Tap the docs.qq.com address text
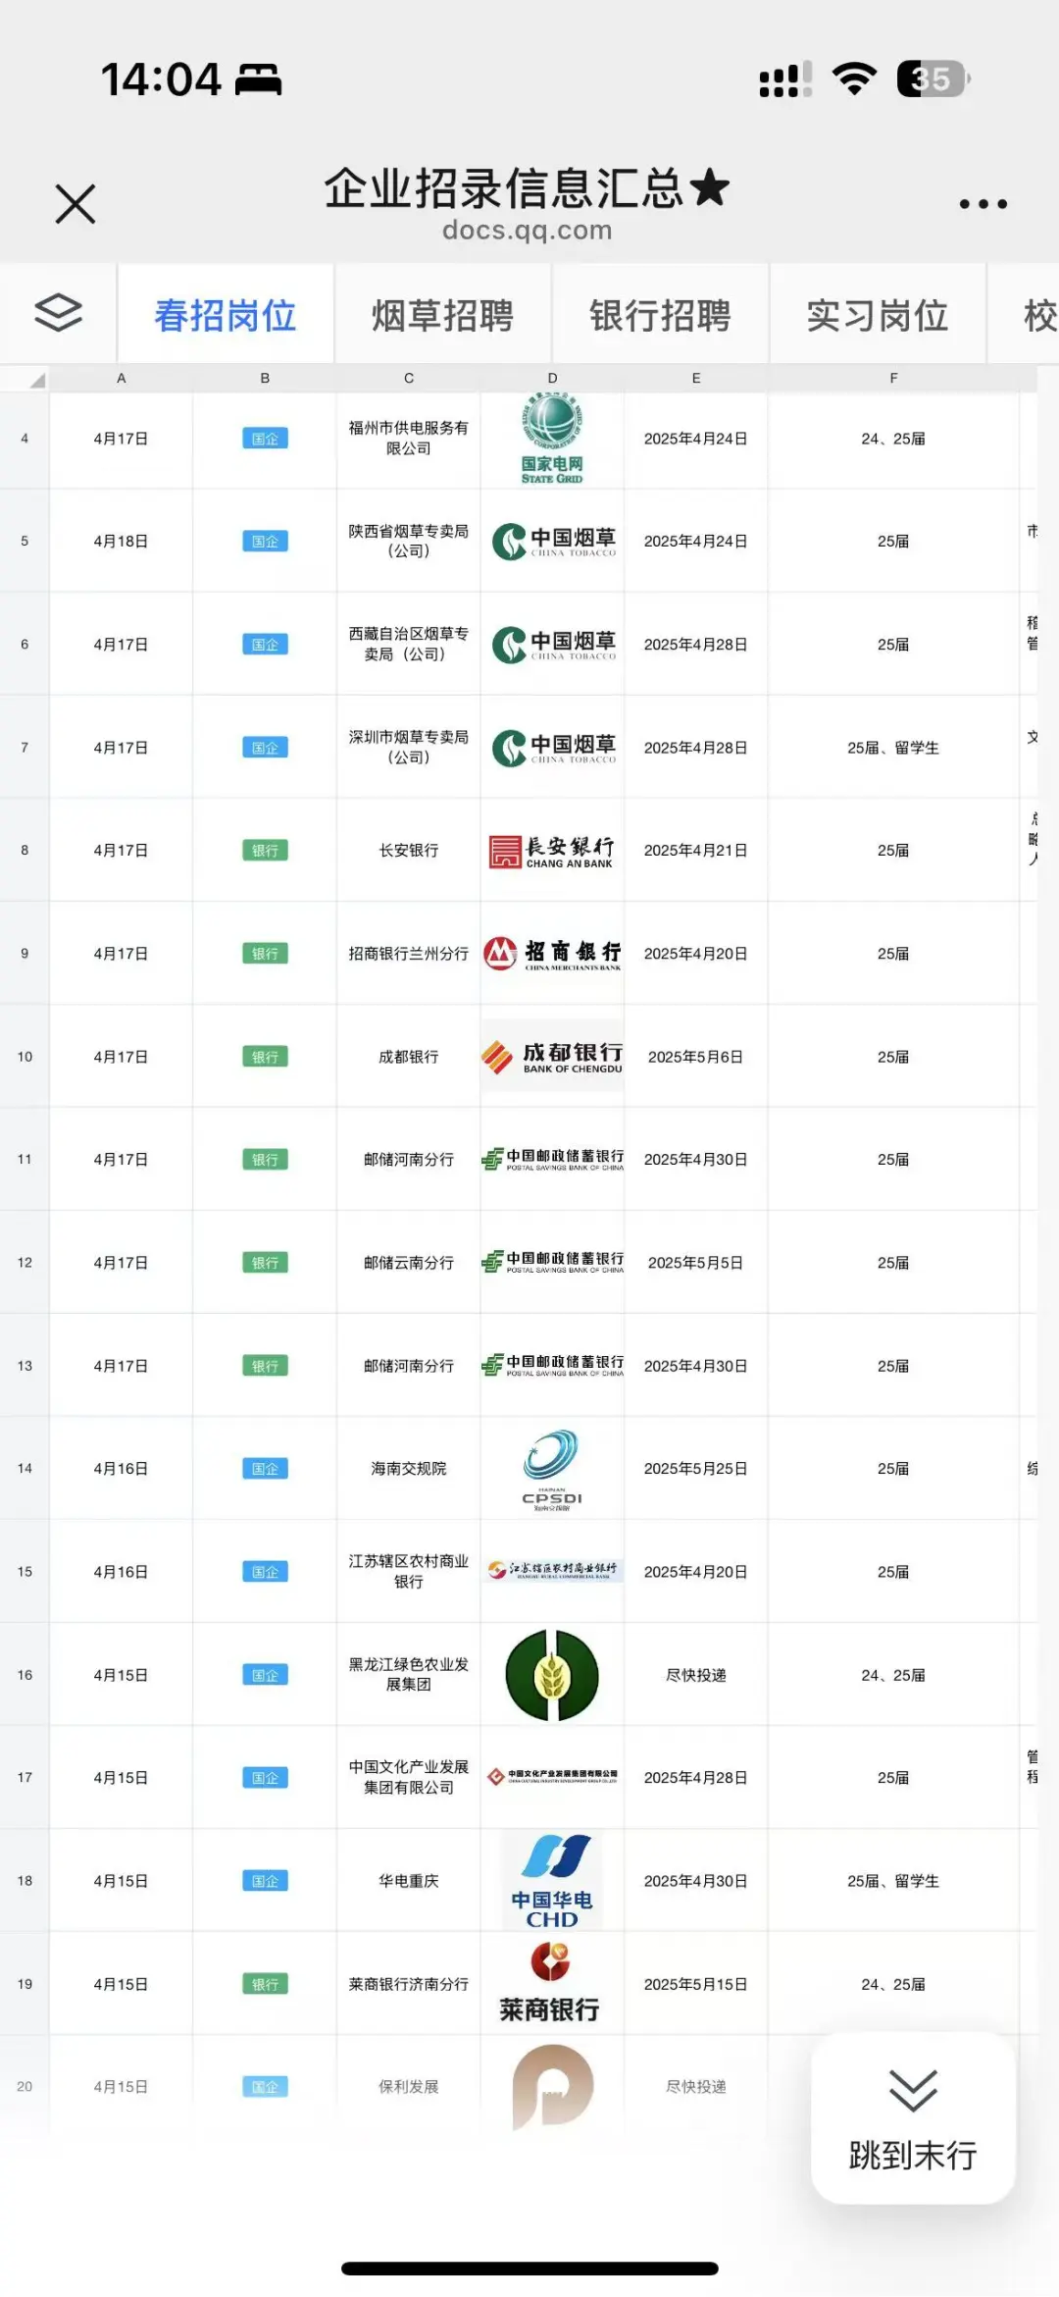The height and width of the screenshot is (2297, 1059). point(528,231)
